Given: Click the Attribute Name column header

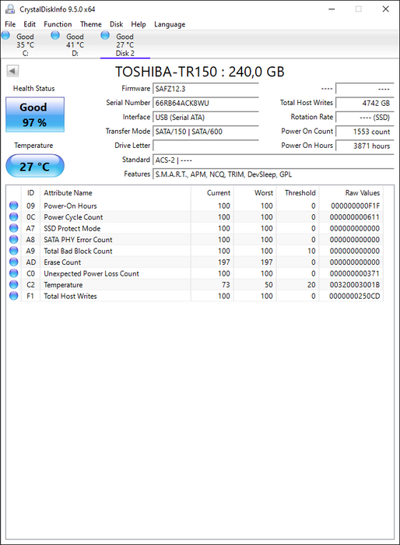Looking at the screenshot, I should pyautogui.click(x=115, y=193).
